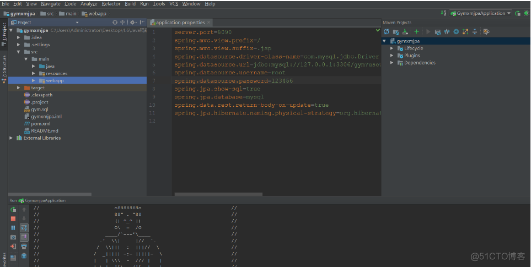Click the Exit icon in Run panel
This screenshot has height=267, width=531.
point(13,247)
